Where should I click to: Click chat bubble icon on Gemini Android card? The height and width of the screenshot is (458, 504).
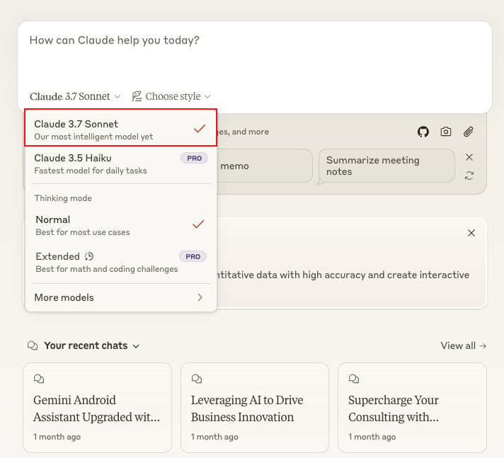[x=39, y=379]
